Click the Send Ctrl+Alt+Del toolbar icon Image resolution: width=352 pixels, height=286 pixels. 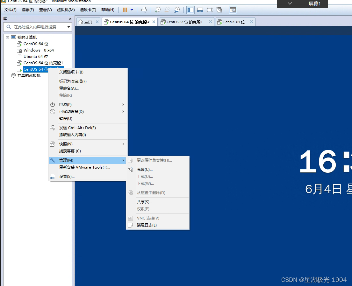pos(144,10)
